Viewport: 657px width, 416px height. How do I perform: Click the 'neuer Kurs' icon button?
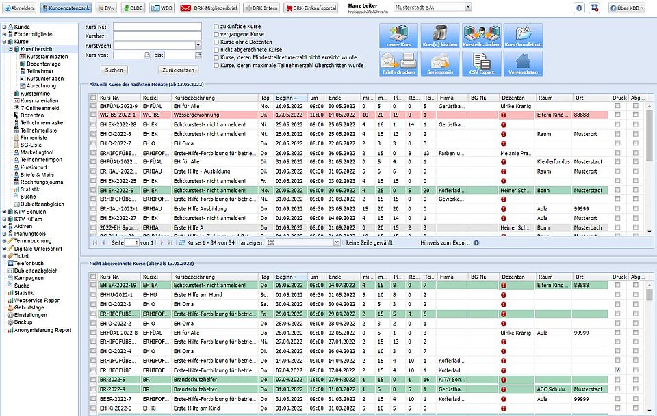click(398, 36)
